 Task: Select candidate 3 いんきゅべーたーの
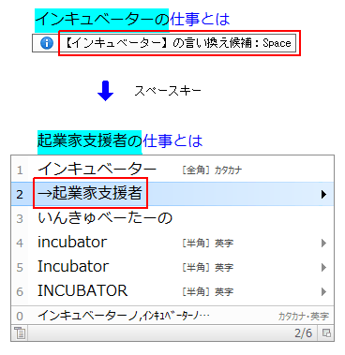[x=172, y=218]
